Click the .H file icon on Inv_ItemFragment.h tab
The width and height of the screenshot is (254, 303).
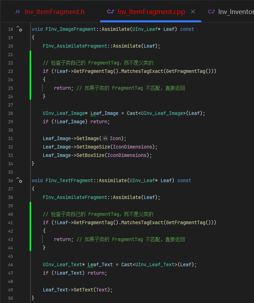[17, 12]
